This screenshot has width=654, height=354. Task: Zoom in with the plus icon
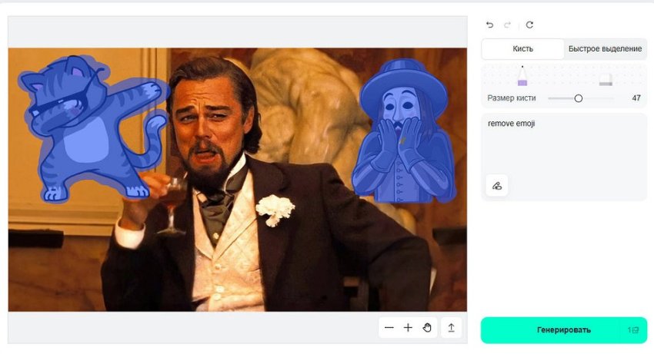click(x=409, y=328)
